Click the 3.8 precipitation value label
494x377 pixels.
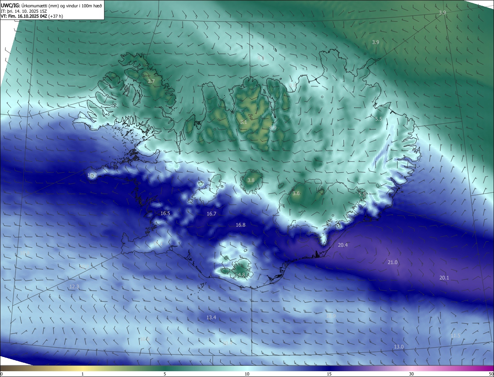pyautogui.click(x=251, y=180)
